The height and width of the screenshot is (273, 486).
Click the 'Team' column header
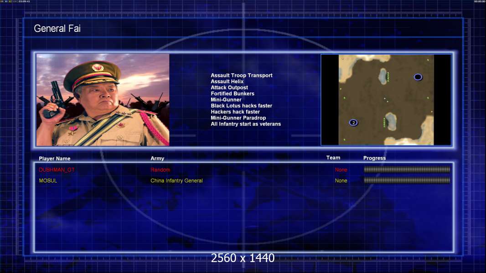333,158
